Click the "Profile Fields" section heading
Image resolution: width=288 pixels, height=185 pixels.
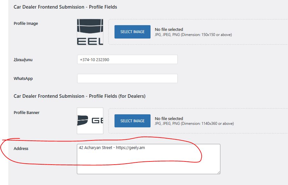[x=65, y=7]
